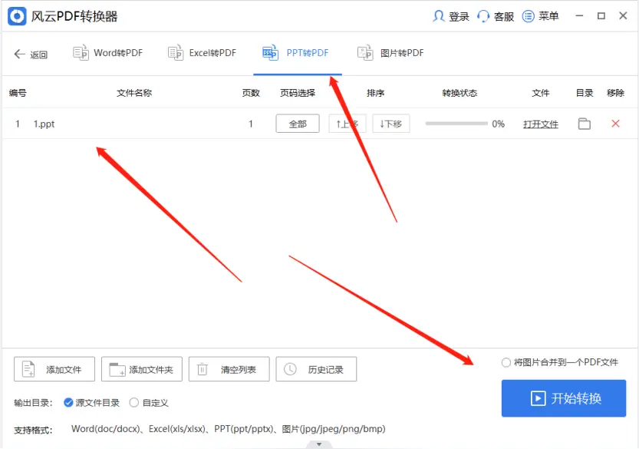Screen dimensions: 639x449
Task: Click the 添加文件夹 button
Action: [141, 369]
